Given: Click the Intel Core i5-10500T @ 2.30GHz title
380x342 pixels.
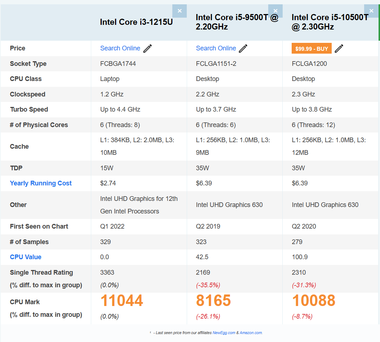Looking at the screenshot, I should pyautogui.click(x=330, y=22).
